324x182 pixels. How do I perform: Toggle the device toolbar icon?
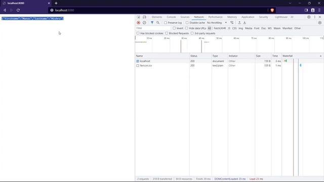(144, 17)
